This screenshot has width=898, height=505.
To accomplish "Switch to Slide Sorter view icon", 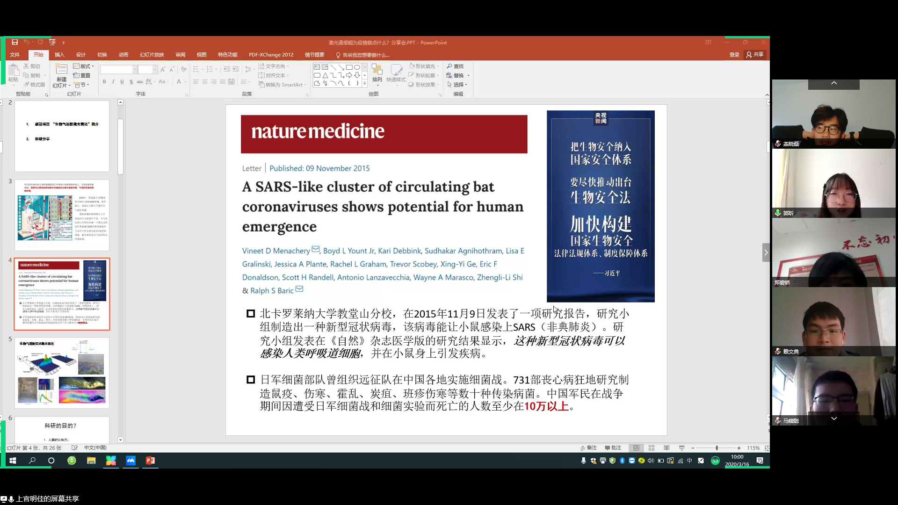I will [x=652, y=448].
